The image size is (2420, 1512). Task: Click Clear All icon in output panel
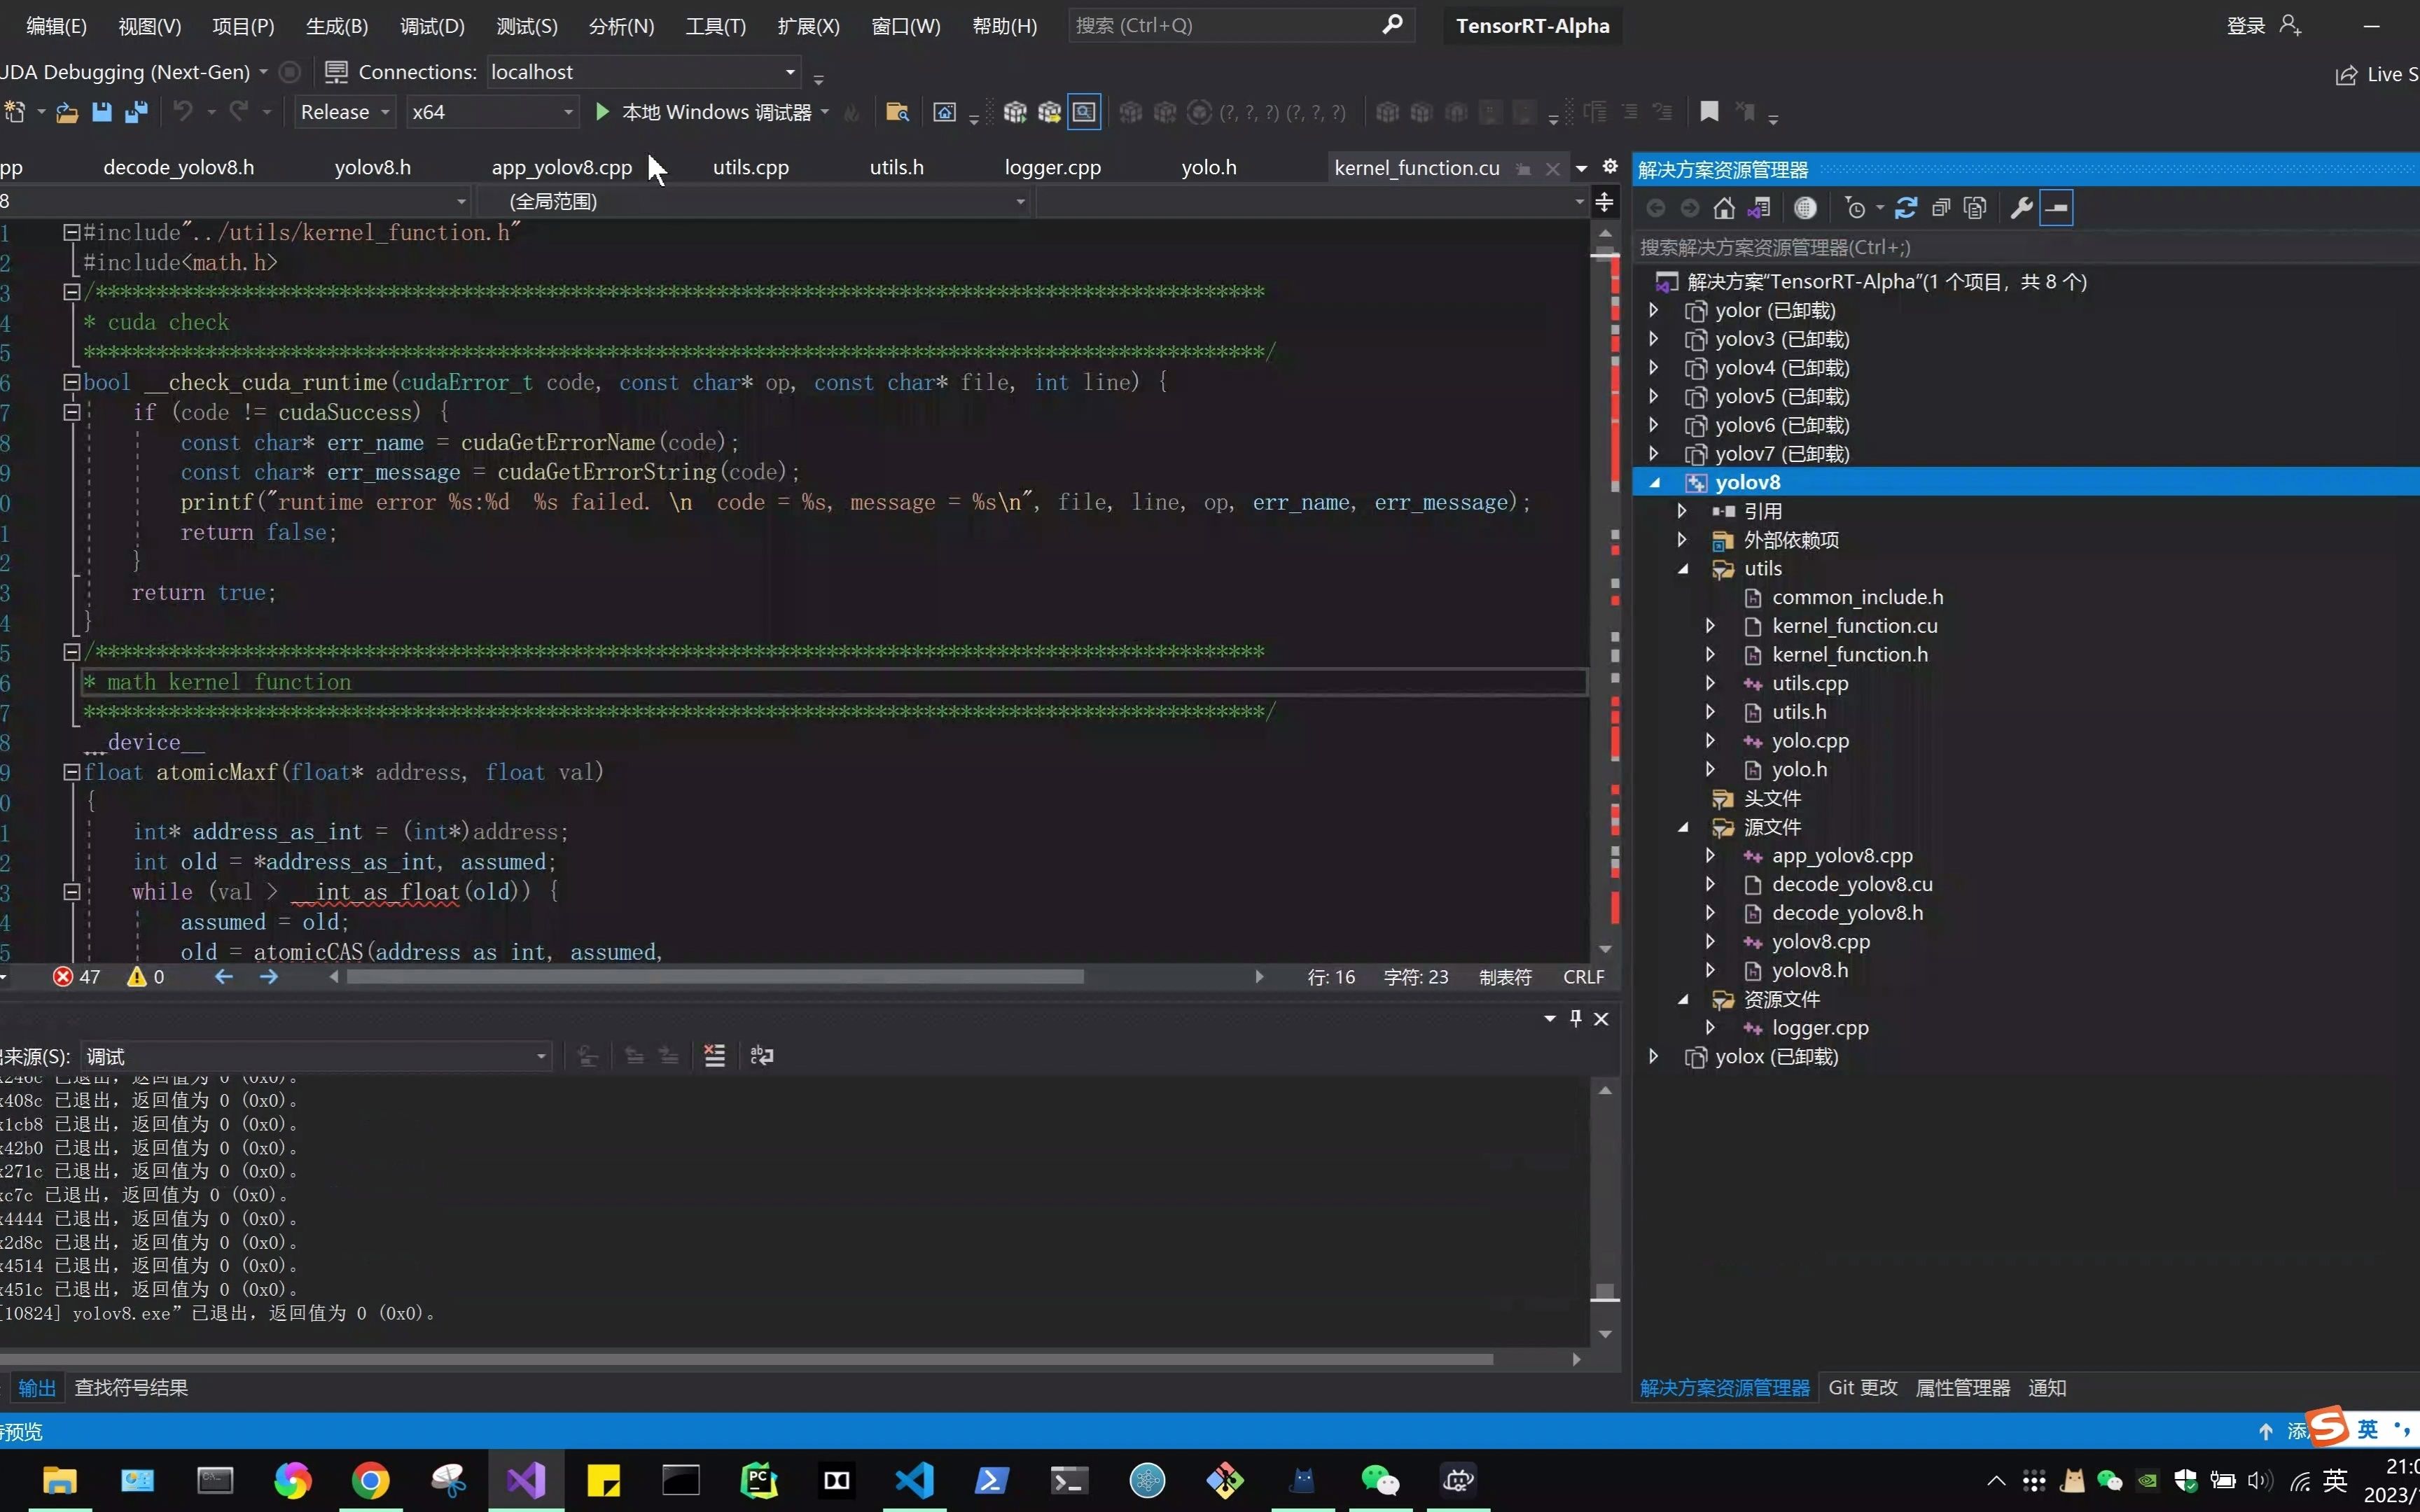pos(714,1056)
